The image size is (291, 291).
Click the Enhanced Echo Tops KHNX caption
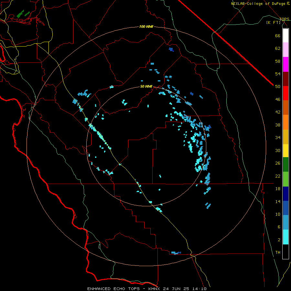tap(147, 289)
